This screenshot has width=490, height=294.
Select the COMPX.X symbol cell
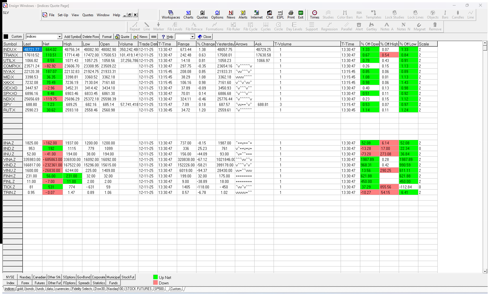[12, 66]
